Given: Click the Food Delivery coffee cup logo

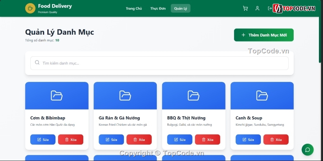Looking at the screenshot, I should pyautogui.click(x=30, y=8).
